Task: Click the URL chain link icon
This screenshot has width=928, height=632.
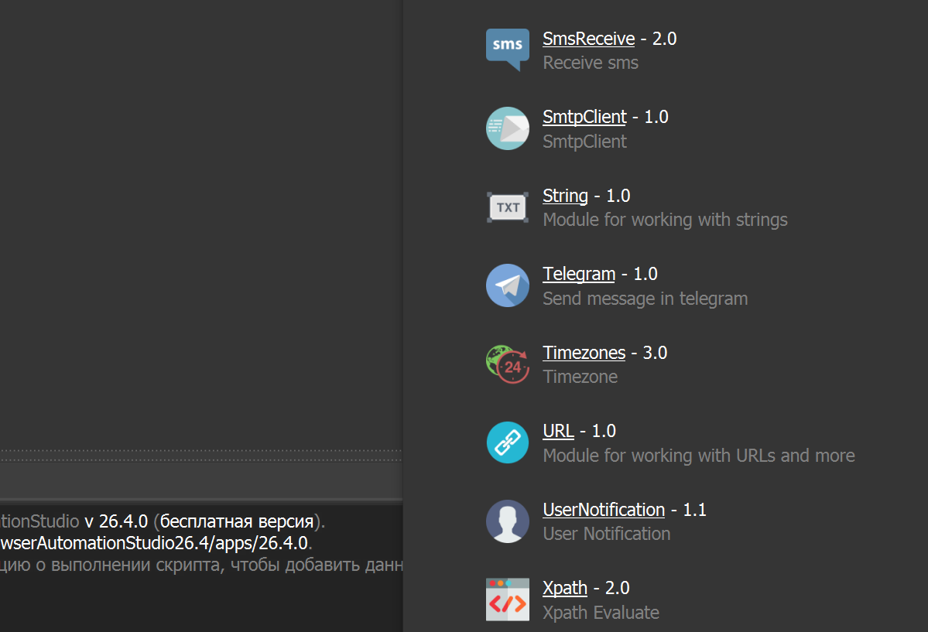Action: tap(507, 442)
